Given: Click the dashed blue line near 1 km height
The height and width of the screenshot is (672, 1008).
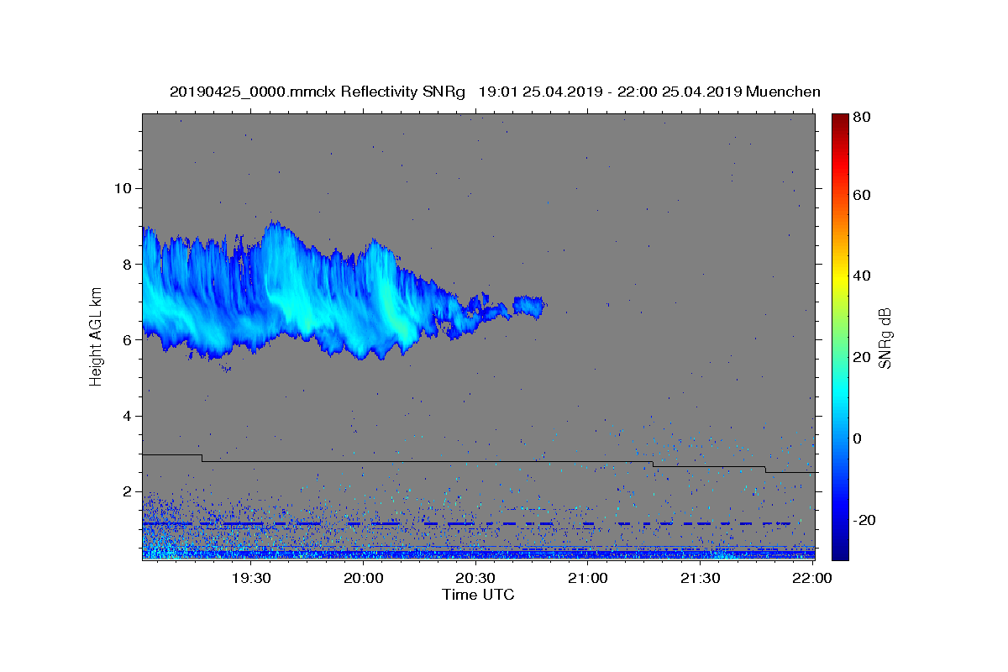Looking at the screenshot, I should pyautogui.click(x=466, y=523).
